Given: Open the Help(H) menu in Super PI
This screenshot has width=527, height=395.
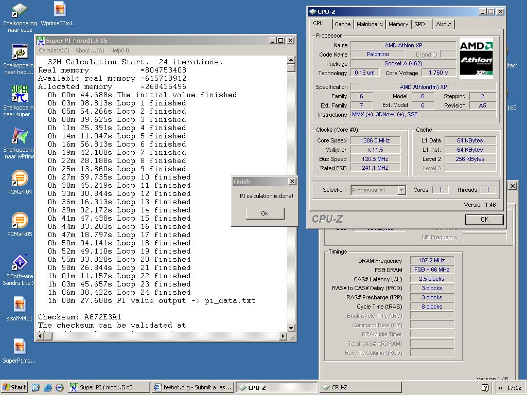Looking at the screenshot, I should 119,50.
